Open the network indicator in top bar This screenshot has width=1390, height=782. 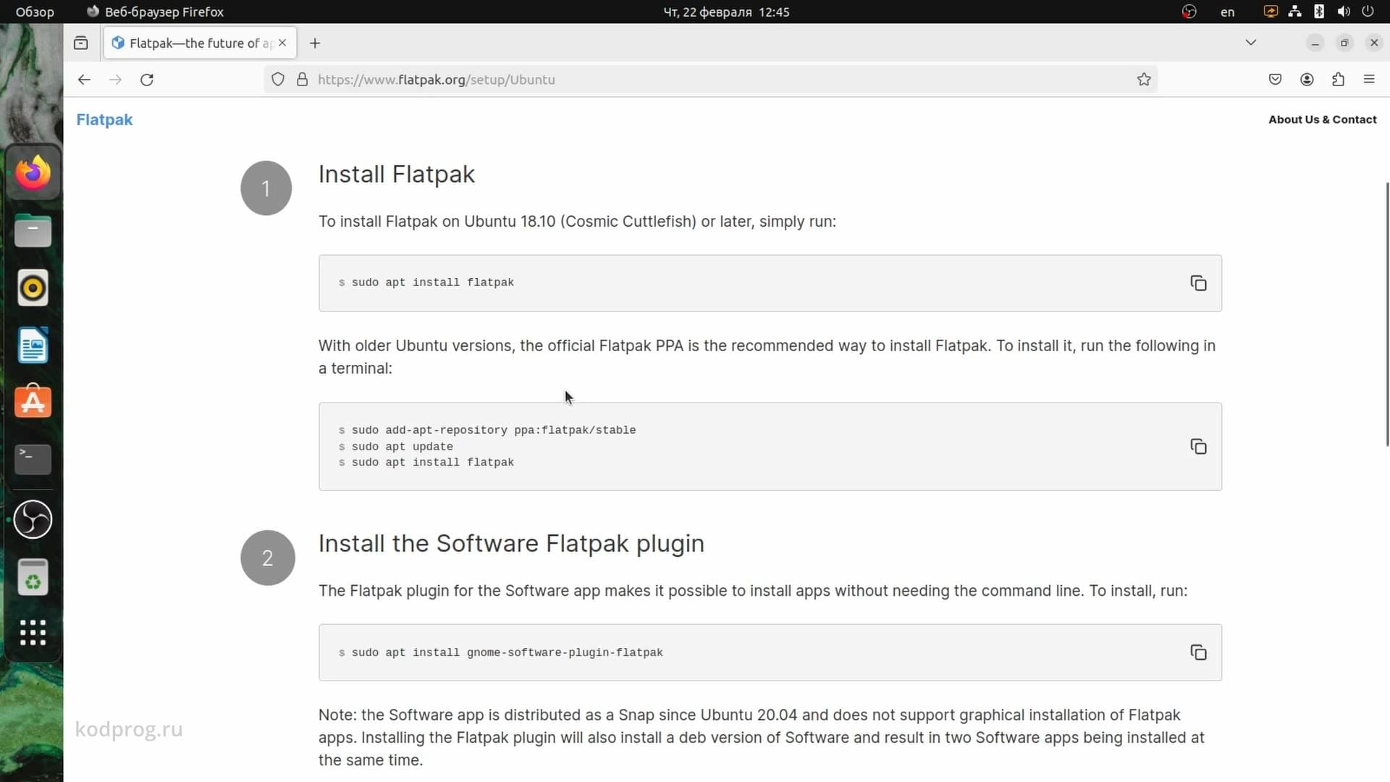coord(1294,12)
